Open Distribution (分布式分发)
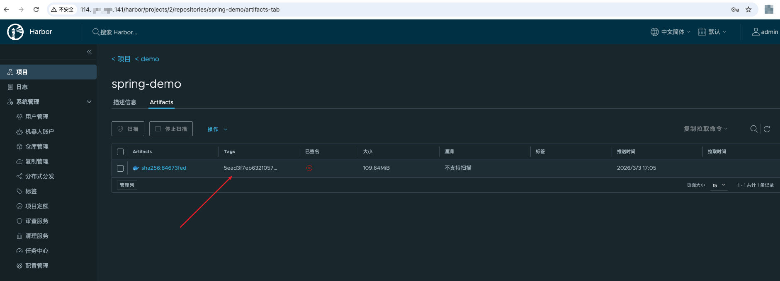780x281 pixels. point(39,176)
